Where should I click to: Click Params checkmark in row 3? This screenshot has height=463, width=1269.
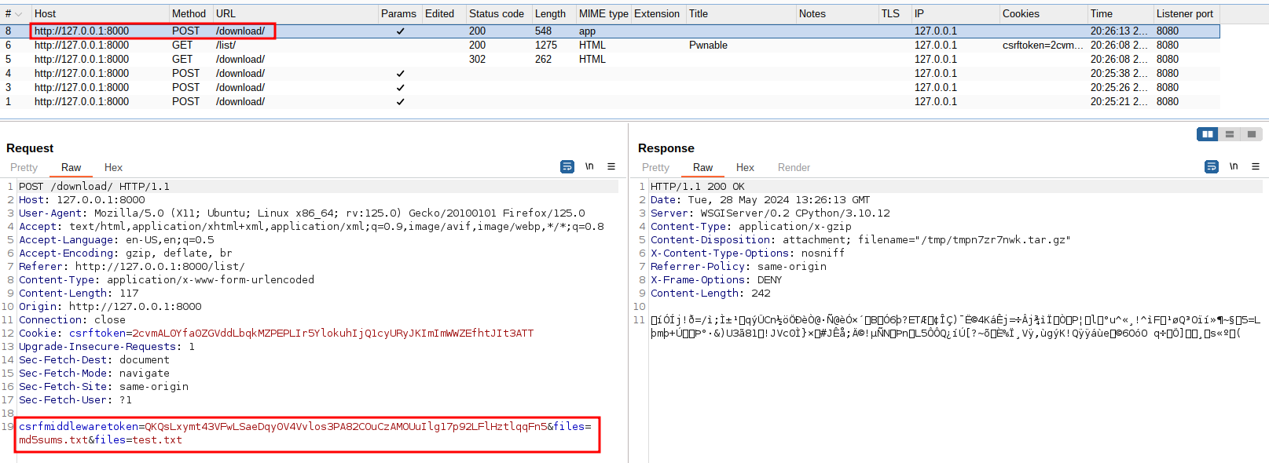pyautogui.click(x=400, y=88)
